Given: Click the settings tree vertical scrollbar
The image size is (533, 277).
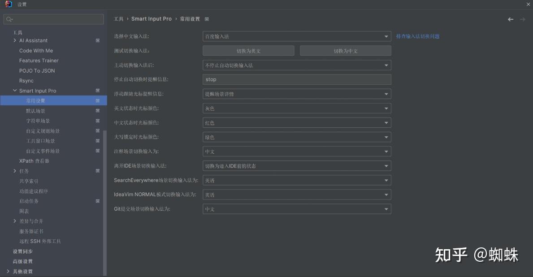Looking at the screenshot, I should pos(105,203).
